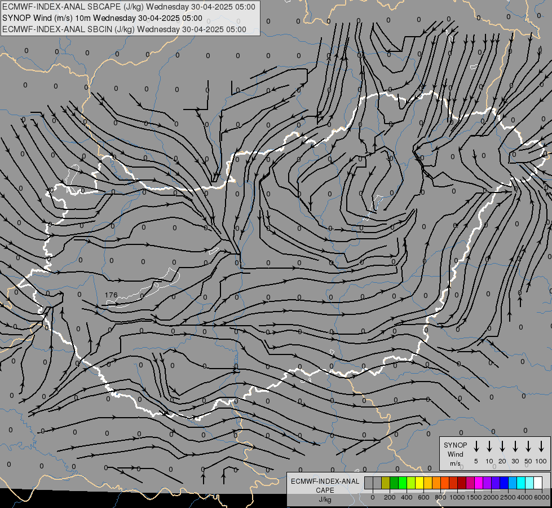Viewport: 552px width, 508px height.
Task: Click the 4000 tick label on CAPE scale
Action: [x=525, y=497]
